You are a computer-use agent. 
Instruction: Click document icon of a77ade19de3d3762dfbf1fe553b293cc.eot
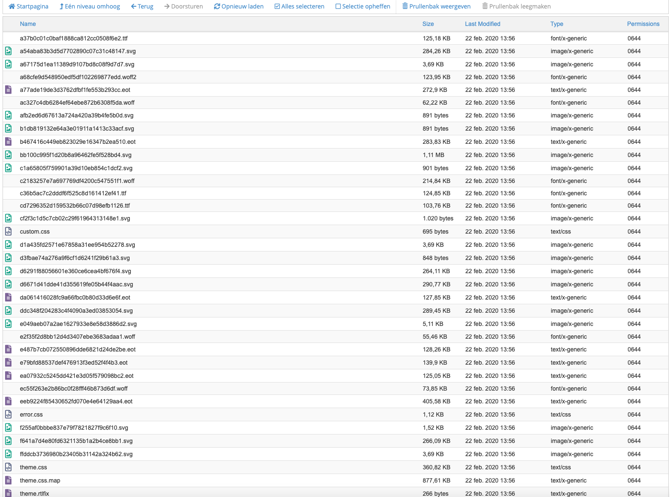[8, 90]
